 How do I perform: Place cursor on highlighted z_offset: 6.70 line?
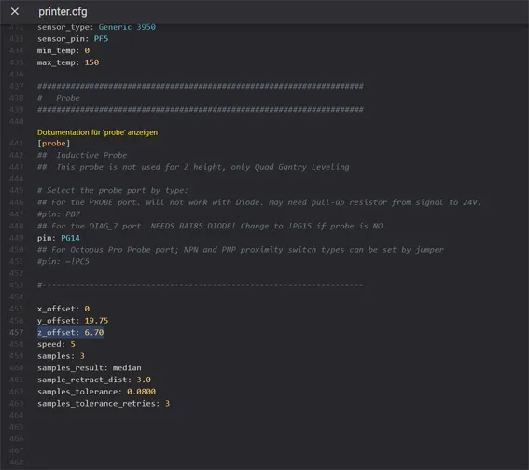(71, 332)
